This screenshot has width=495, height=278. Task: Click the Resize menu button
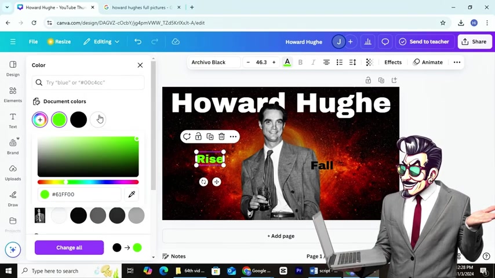59,42
